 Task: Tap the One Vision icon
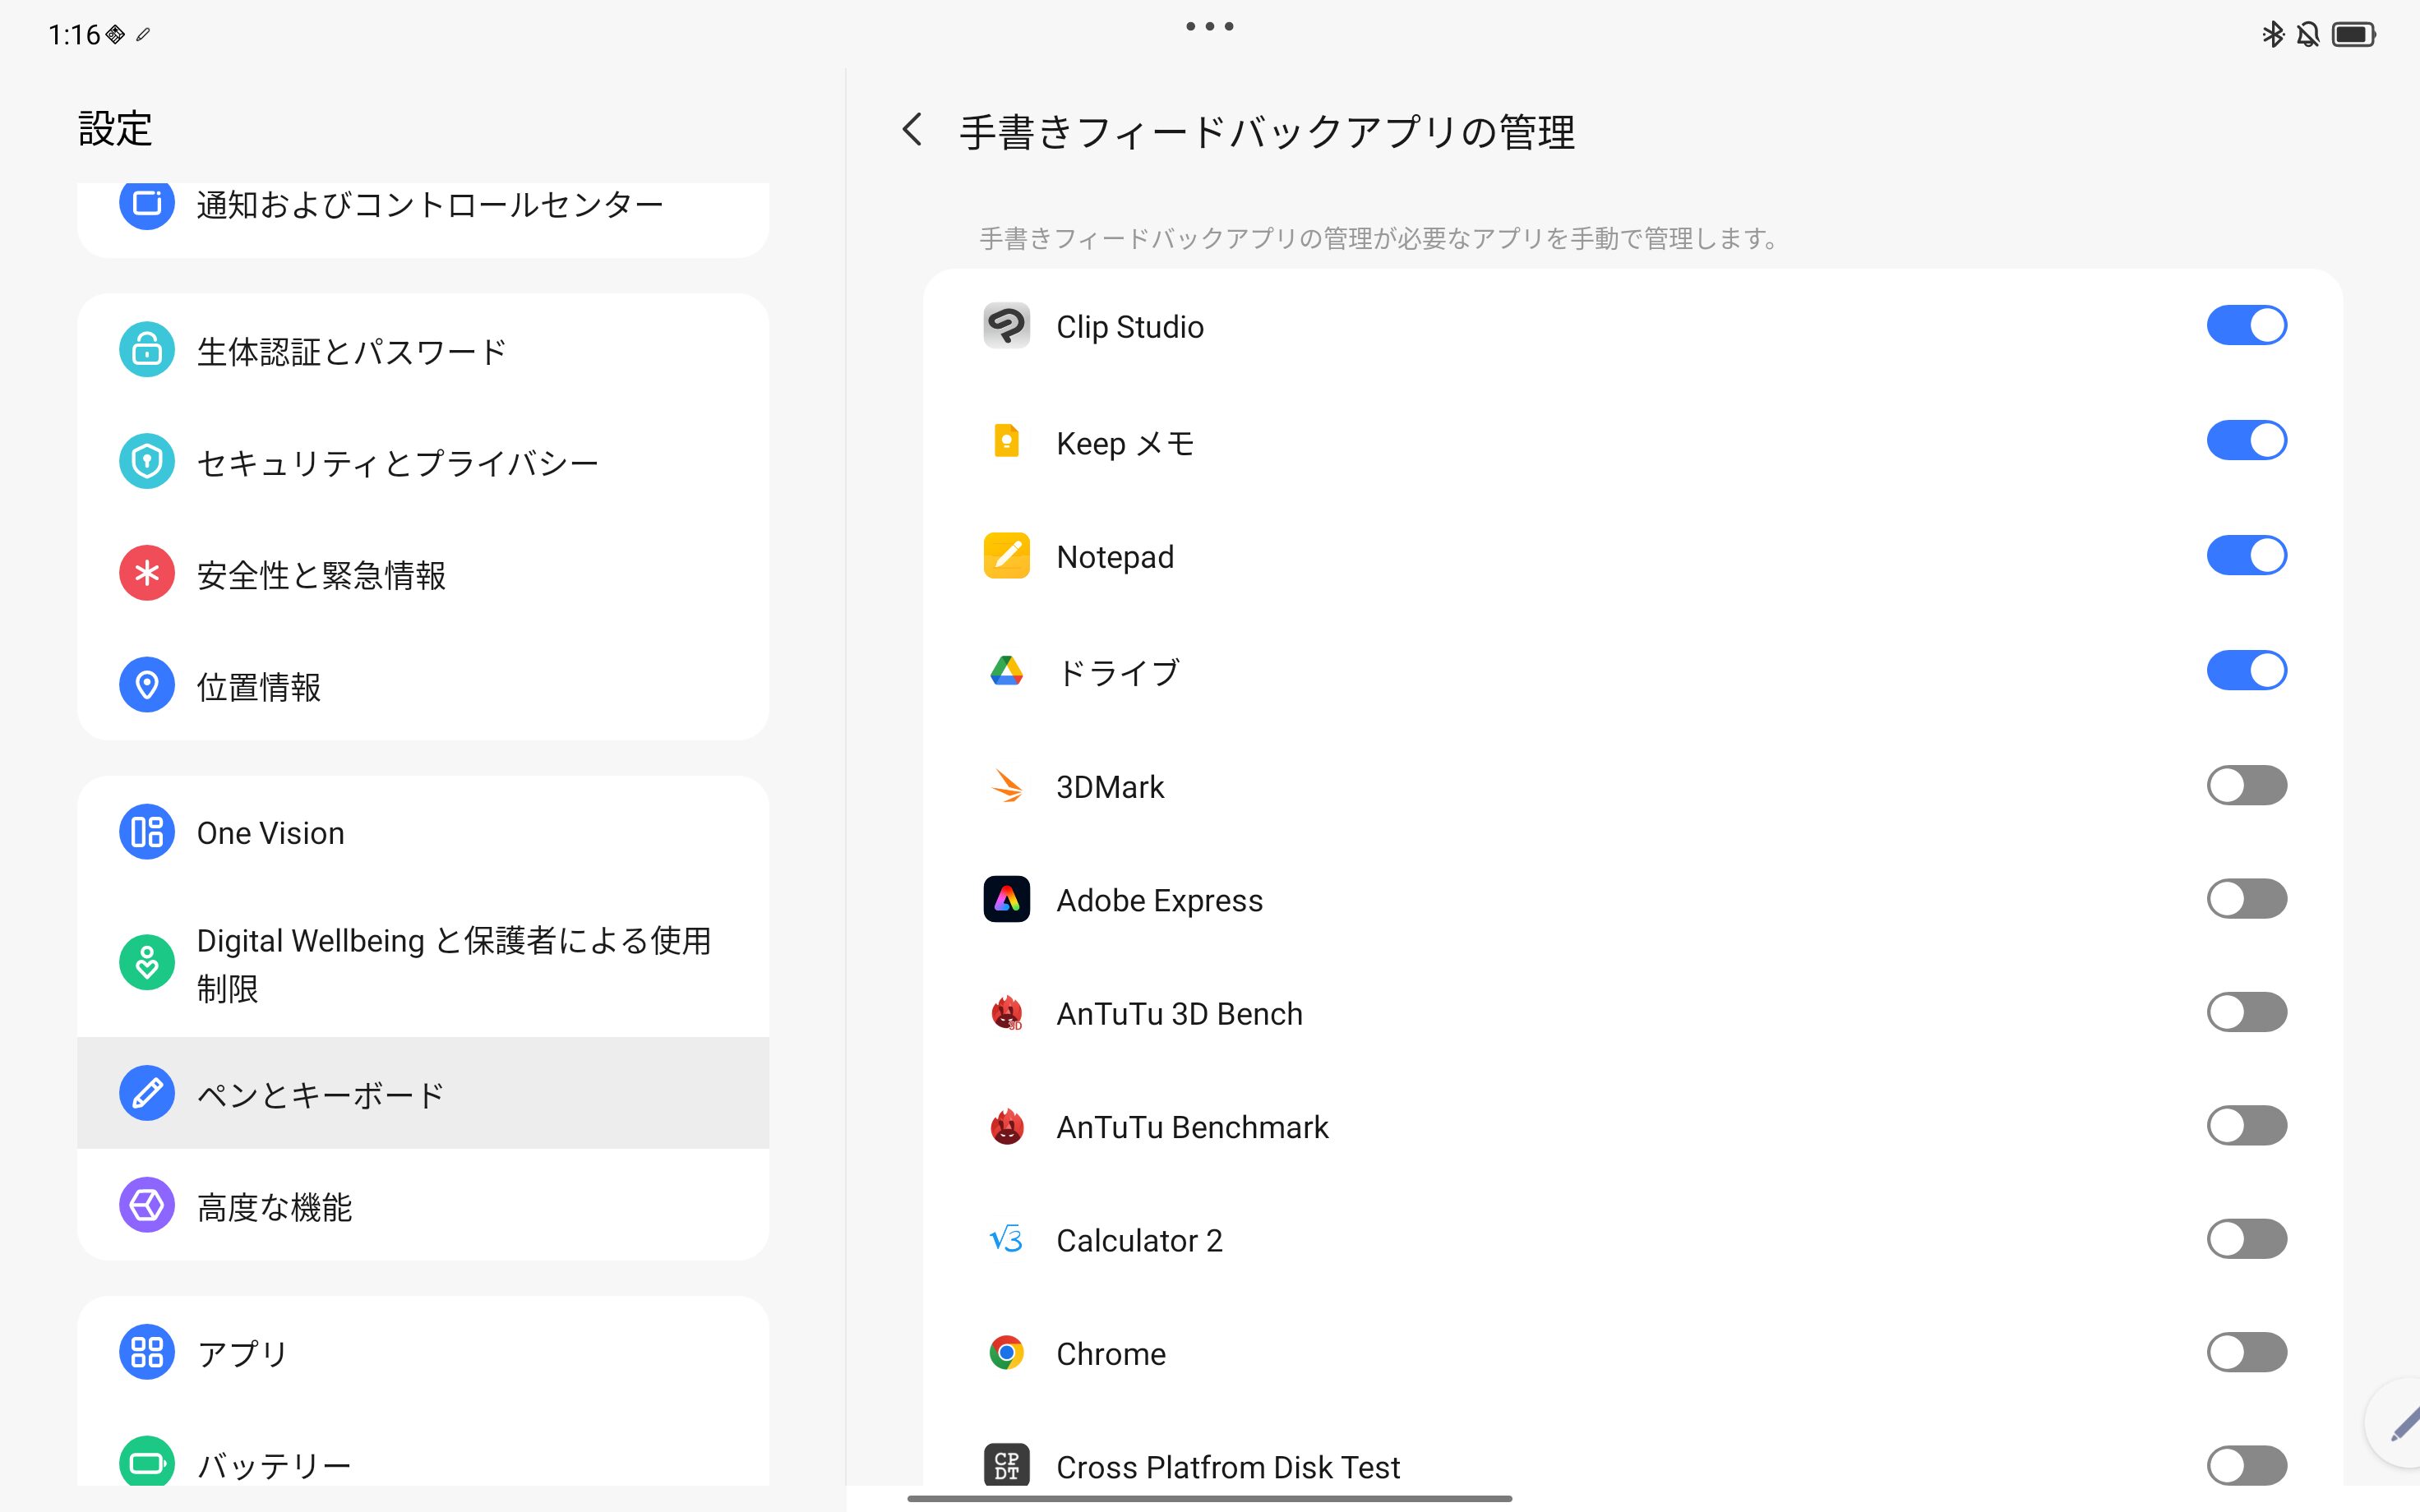click(x=147, y=832)
